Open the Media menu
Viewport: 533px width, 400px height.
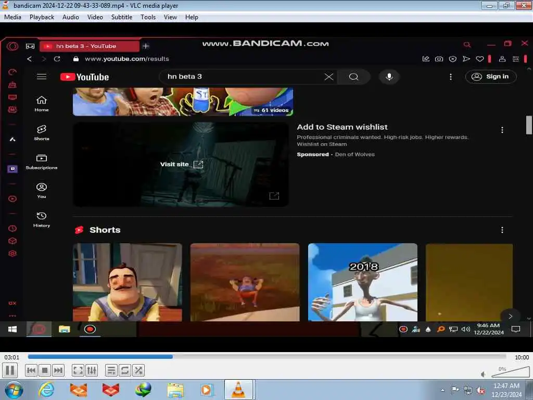(x=12, y=17)
